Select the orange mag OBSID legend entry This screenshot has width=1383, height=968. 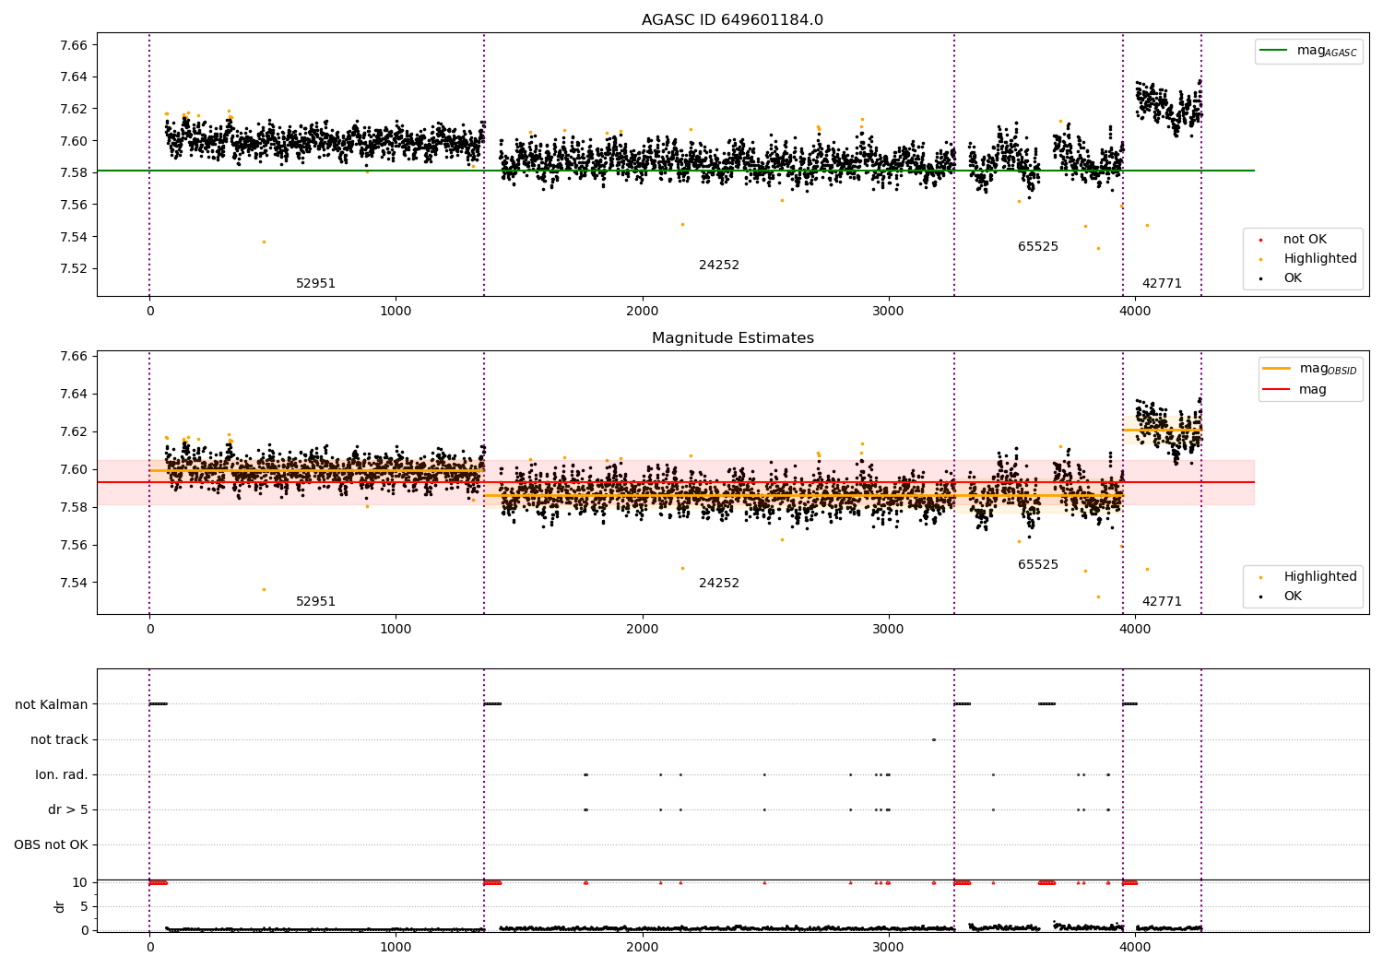click(x=1309, y=369)
